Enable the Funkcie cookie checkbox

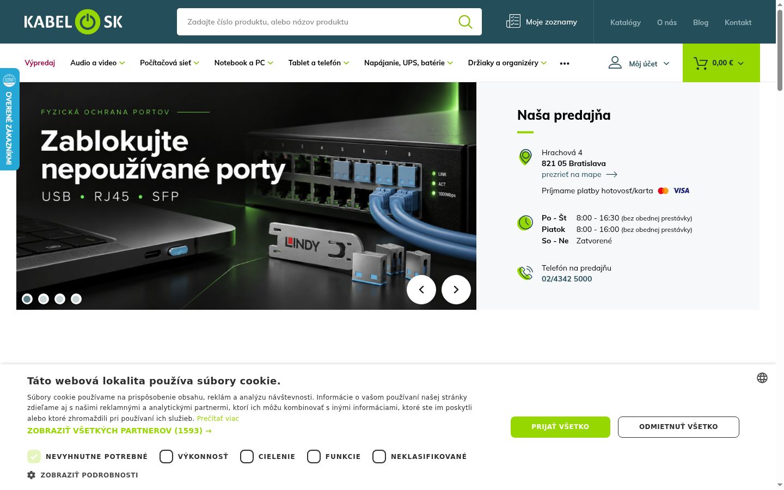314,456
